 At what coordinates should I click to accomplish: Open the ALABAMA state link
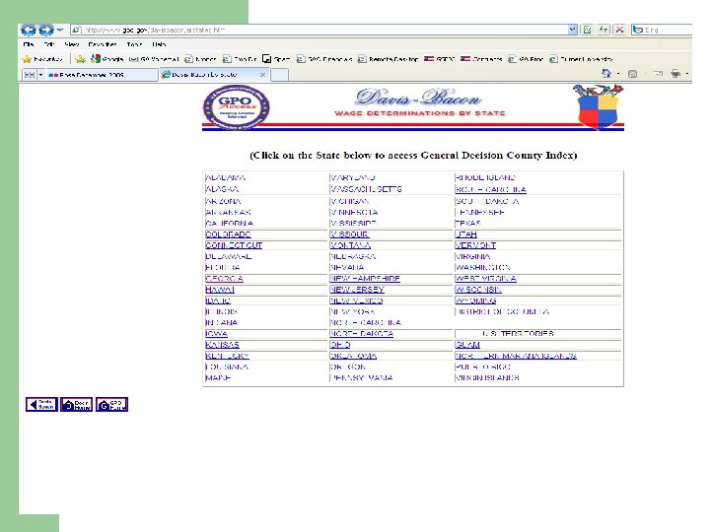coord(225,177)
